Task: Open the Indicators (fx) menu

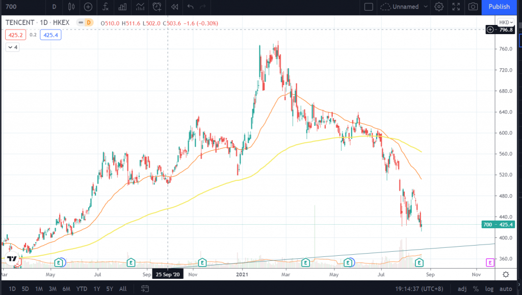Action: coord(106,7)
